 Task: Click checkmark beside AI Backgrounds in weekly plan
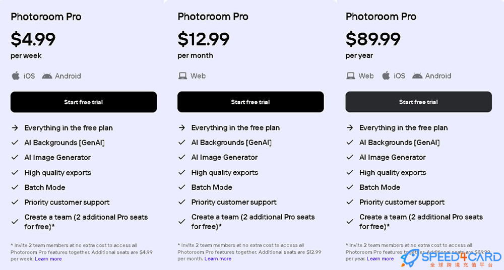15,143
